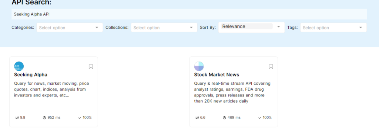Click service level checkmark on Stock Market News

click(260, 118)
